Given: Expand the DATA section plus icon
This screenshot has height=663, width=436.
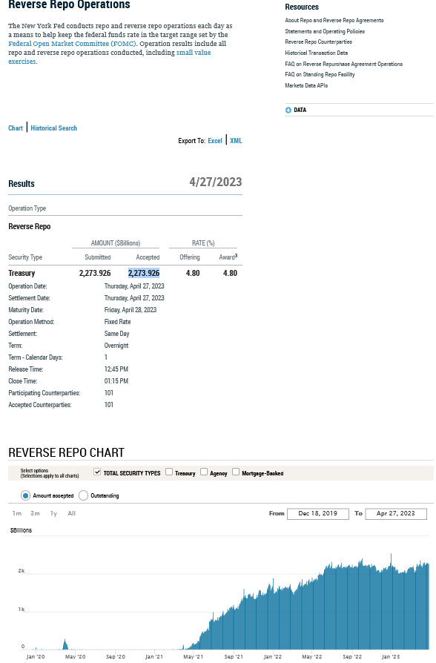Looking at the screenshot, I should point(288,110).
